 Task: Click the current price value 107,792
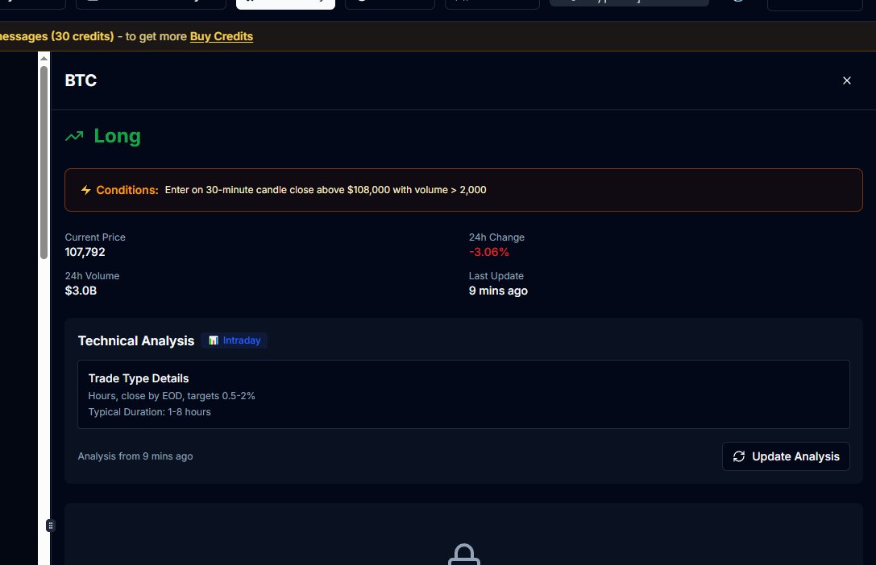pyautogui.click(x=85, y=252)
